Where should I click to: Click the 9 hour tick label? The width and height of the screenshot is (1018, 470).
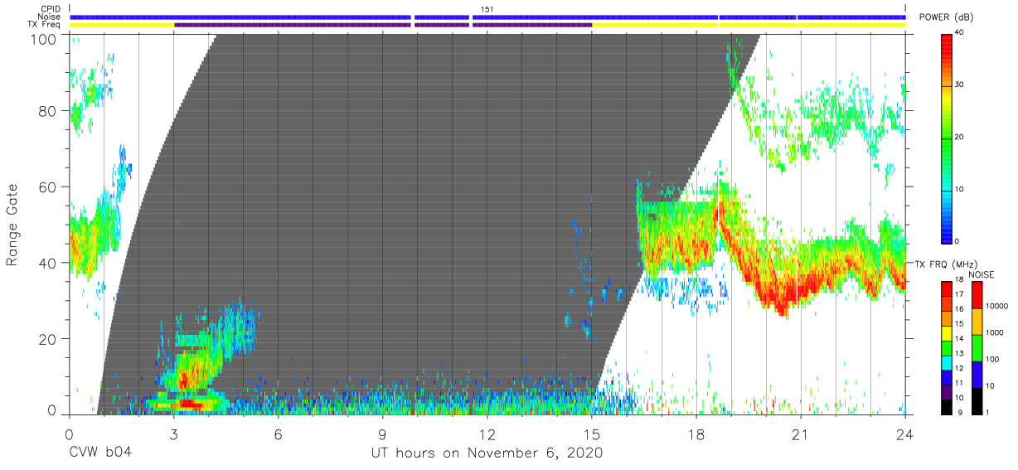pos(382,434)
